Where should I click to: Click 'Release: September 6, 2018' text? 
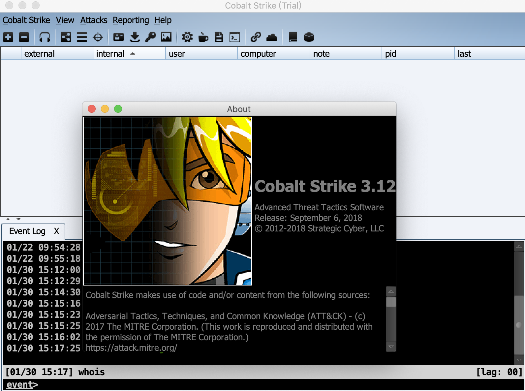pyautogui.click(x=308, y=218)
